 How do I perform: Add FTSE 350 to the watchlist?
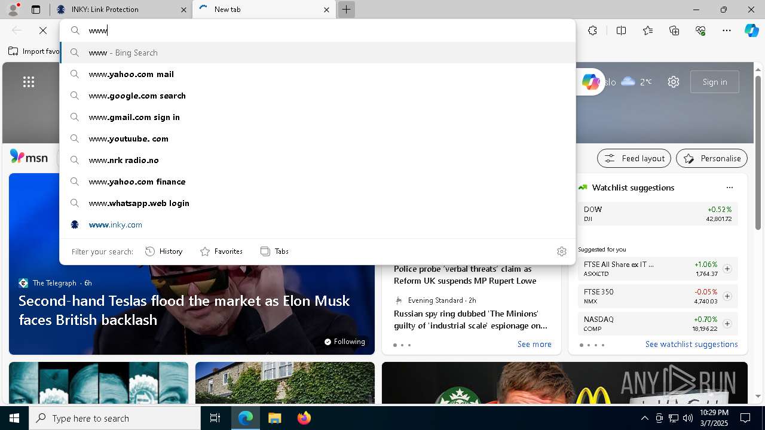tap(727, 296)
